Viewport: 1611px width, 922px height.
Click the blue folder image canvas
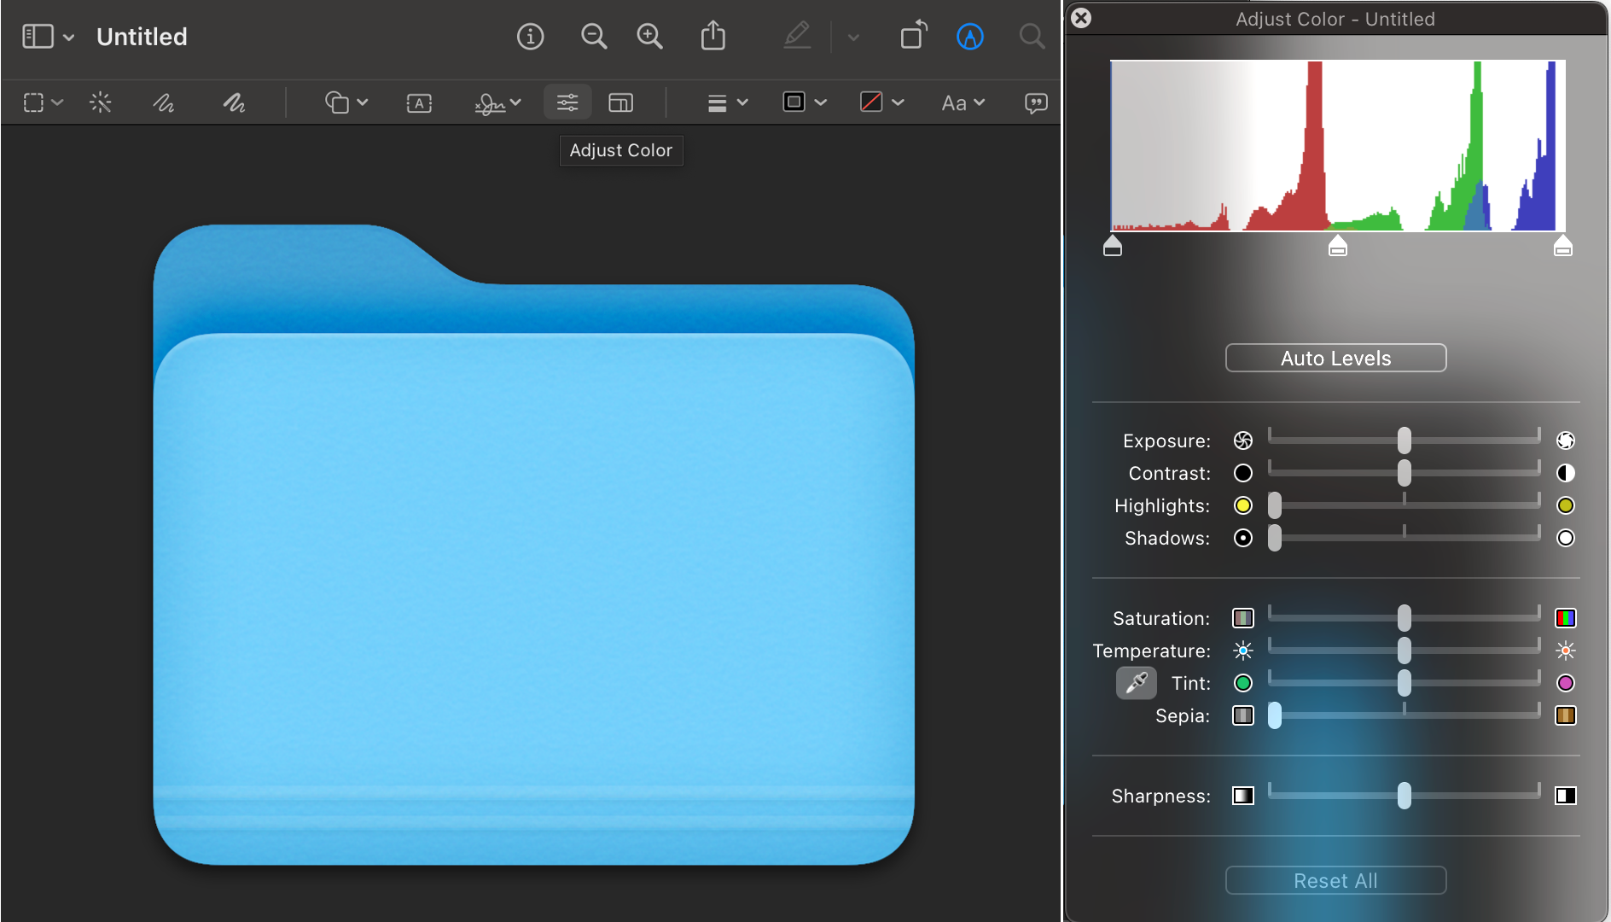pos(533,545)
